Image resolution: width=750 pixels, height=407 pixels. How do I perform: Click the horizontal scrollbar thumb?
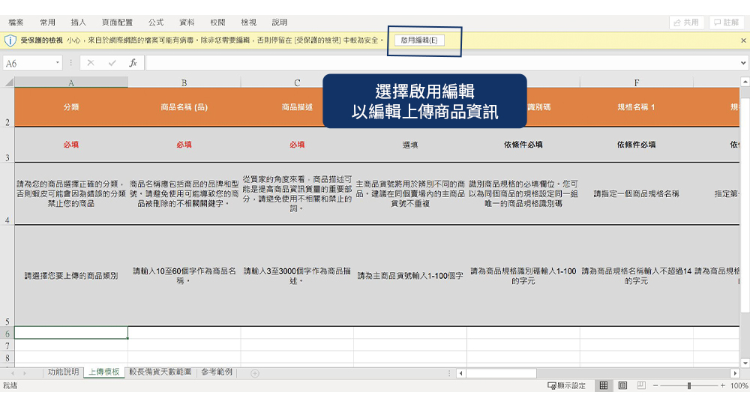[x=501, y=373]
